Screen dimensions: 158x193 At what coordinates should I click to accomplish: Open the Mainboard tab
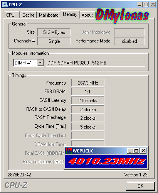click(49, 15)
